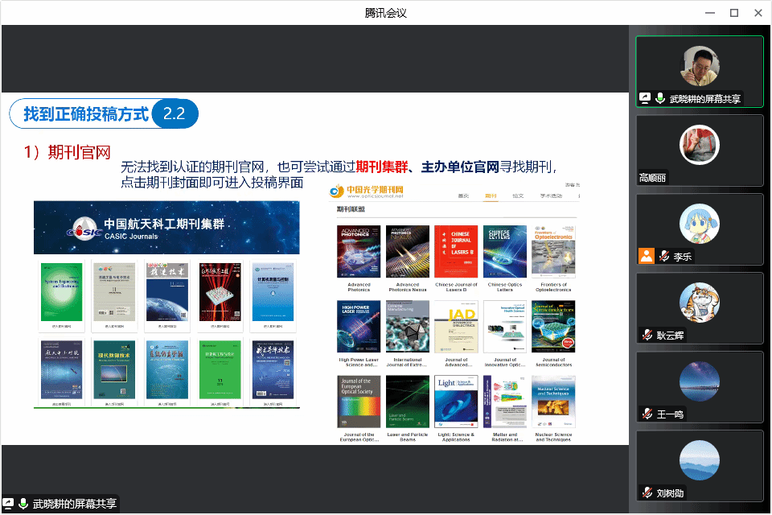Click the muted microphone icon next to 王一鸣
Viewport: 772px width, 515px height.
[647, 414]
